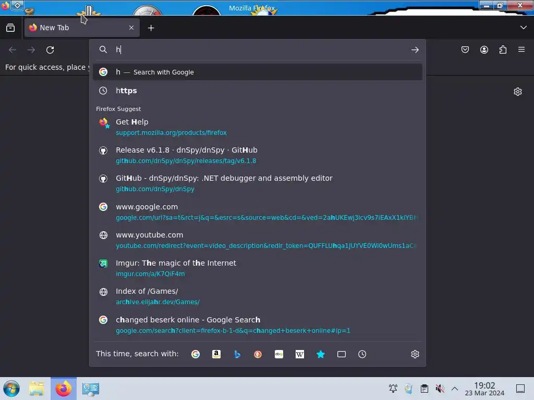
Task: Open the Save to Pocket icon
Action: click(465, 49)
